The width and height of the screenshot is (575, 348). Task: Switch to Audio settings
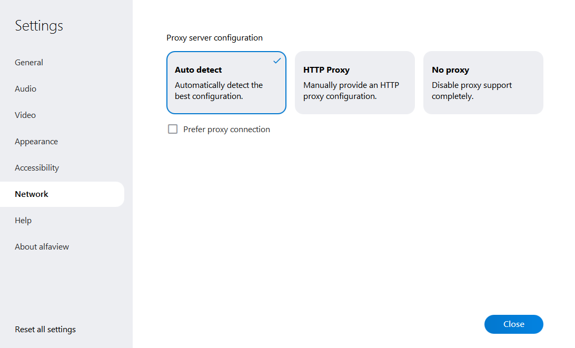[25, 89]
